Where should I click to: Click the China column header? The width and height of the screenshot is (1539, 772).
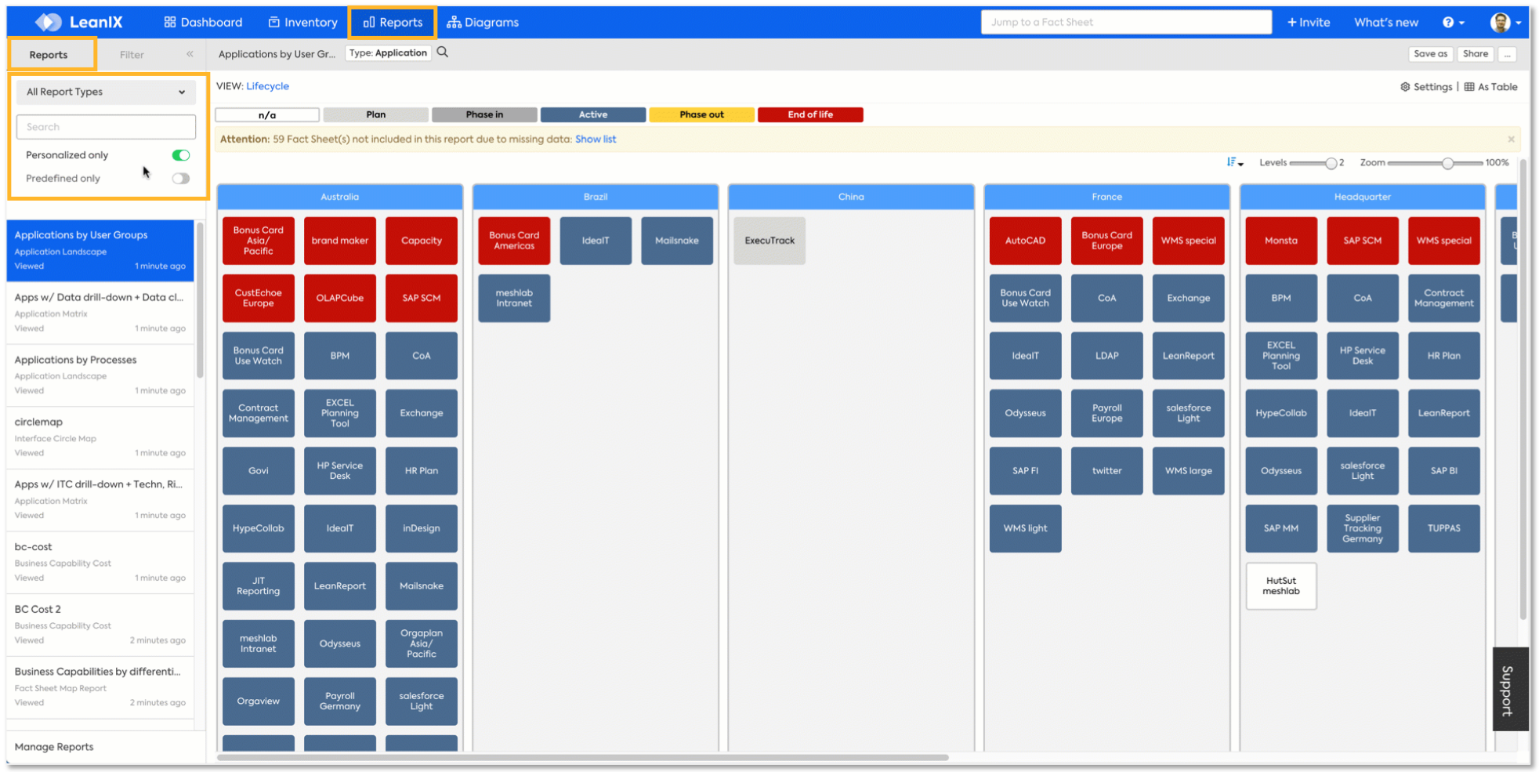[x=851, y=197]
